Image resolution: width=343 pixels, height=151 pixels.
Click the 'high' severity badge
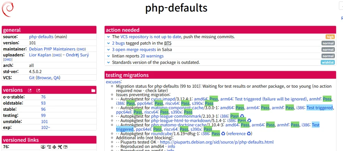[330, 37]
